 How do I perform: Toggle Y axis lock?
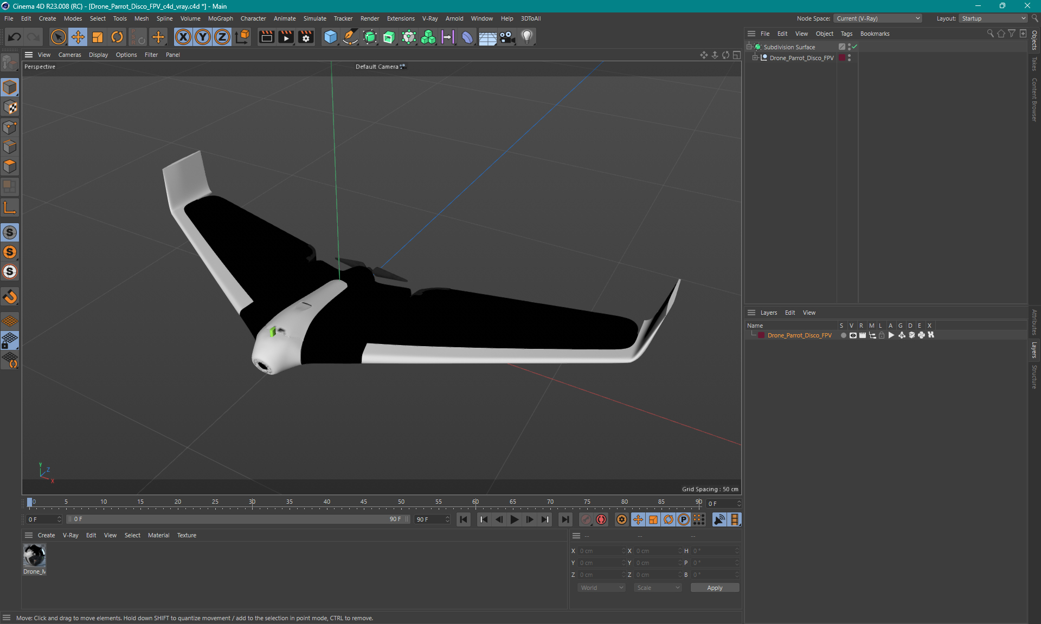(x=203, y=37)
